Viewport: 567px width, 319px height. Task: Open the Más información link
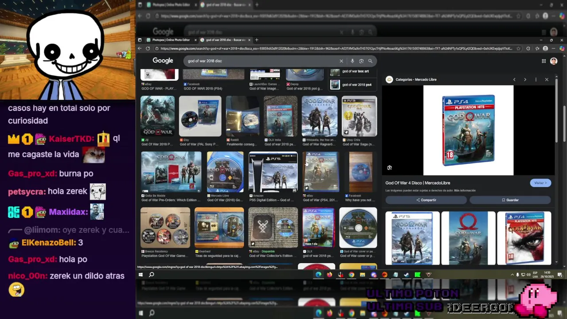click(465, 191)
